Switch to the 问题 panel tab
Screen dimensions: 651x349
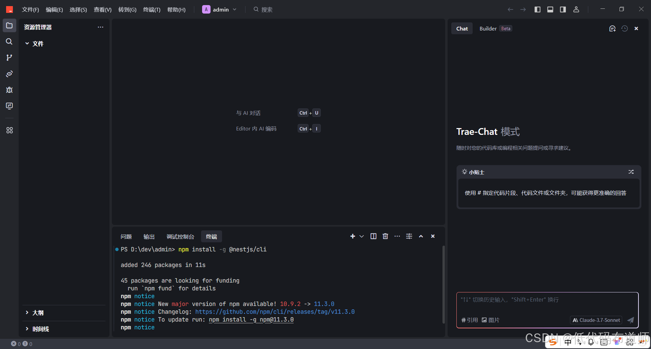click(126, 237)
